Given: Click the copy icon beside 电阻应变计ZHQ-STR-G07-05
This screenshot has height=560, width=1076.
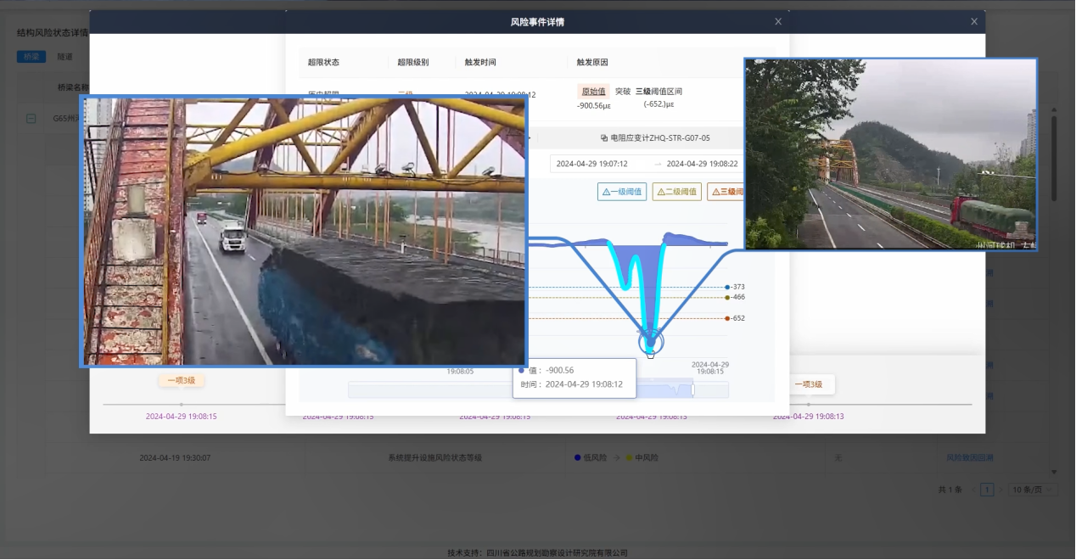Looking at the screenshot, I should 603,137.
